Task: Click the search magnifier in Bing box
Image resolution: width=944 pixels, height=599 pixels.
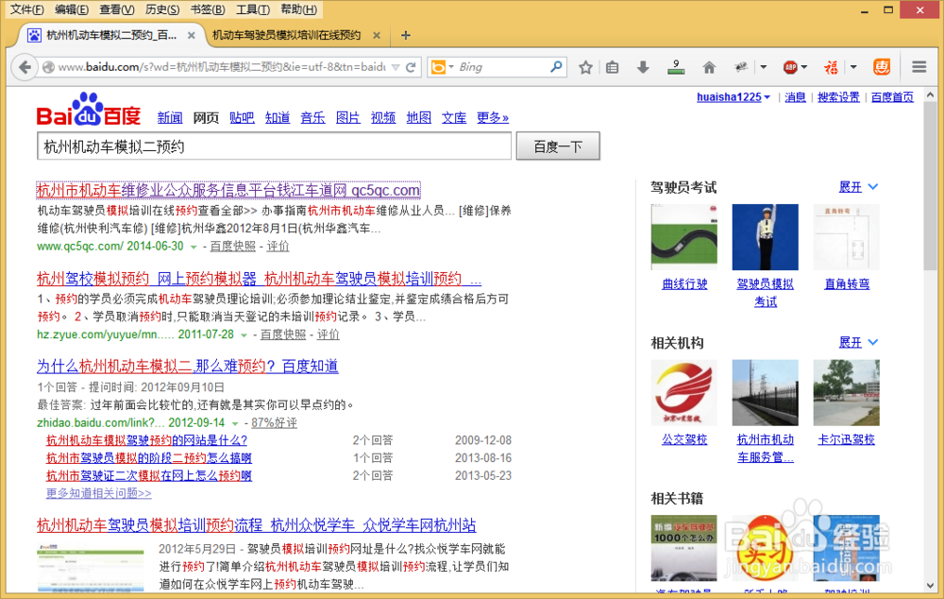Action: pos(556,67)
